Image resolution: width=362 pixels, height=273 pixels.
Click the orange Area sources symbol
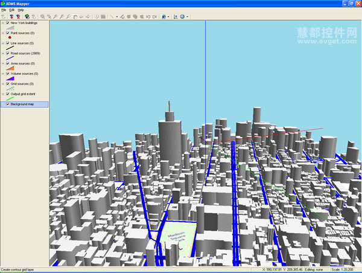pos(10,68)
